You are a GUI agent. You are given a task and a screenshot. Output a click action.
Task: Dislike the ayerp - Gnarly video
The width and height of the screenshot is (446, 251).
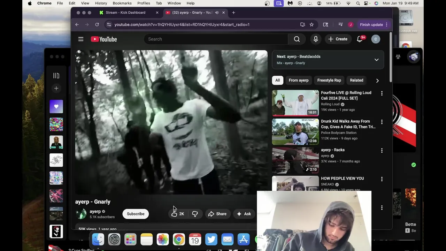195,214
